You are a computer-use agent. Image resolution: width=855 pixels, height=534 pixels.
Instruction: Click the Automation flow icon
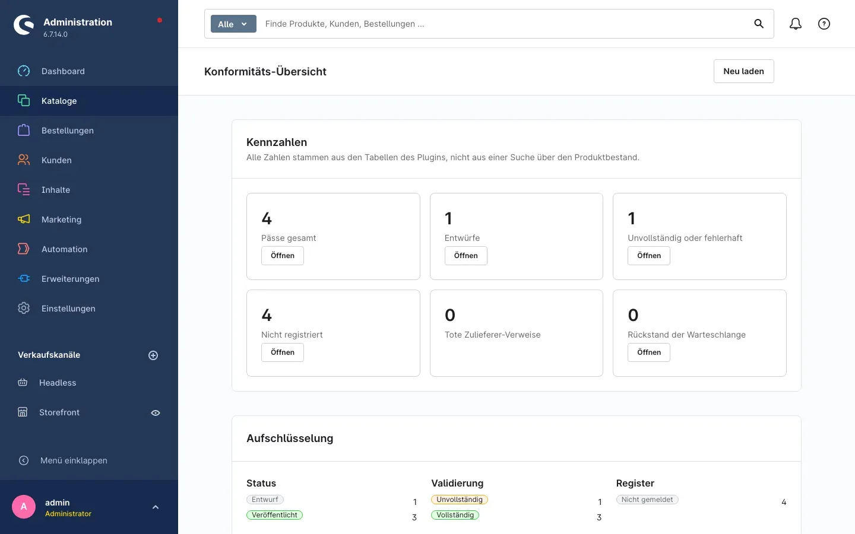(x=24, y=249)
